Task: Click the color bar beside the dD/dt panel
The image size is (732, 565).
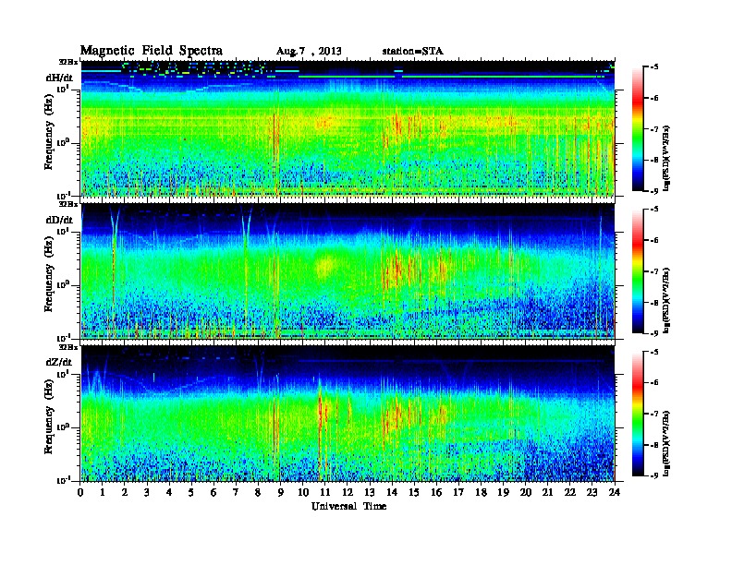Action: coord(638,270)
